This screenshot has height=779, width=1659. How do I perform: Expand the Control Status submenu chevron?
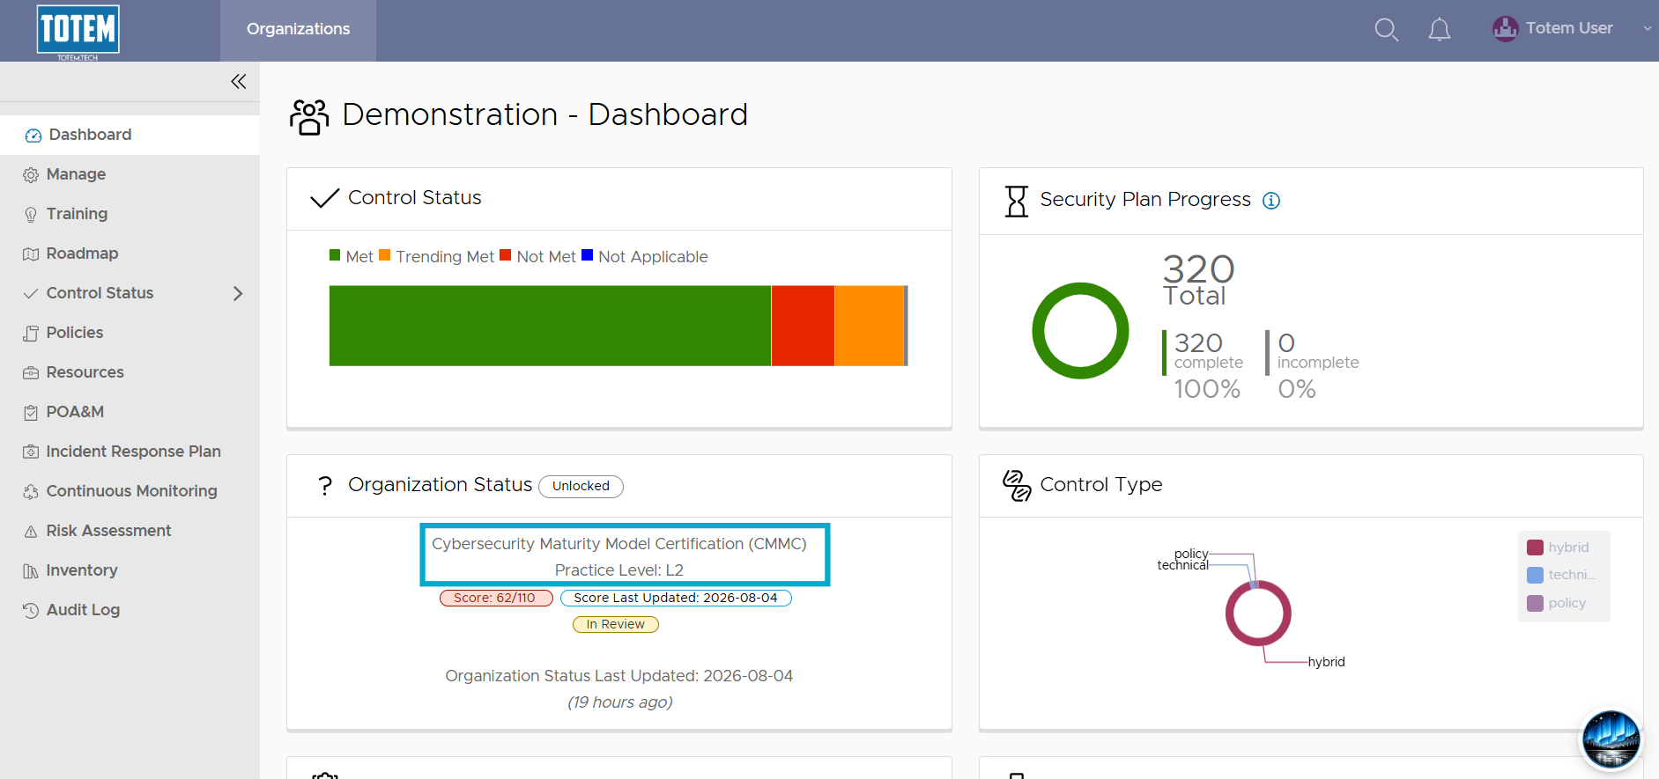point(237,293)
